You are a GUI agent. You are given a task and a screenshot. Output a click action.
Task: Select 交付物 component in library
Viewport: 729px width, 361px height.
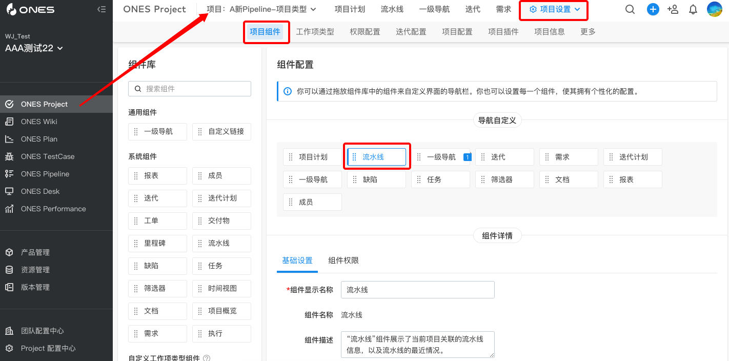tap(221, 220)
